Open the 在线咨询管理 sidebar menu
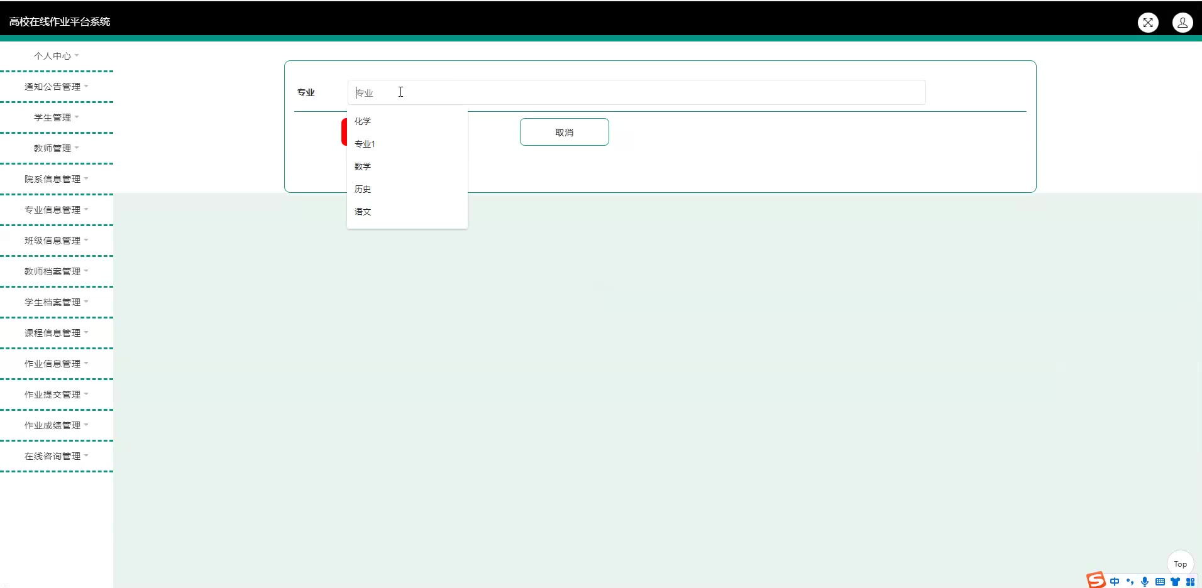The width and height of the screenshot is (1202, 588). [57, 456]
